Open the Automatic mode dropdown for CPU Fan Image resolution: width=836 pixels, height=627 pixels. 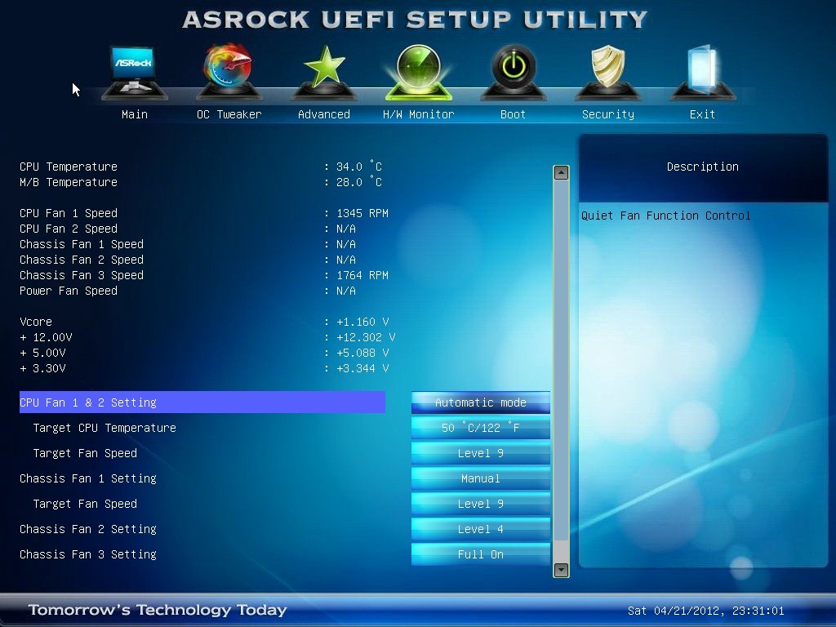480,402
